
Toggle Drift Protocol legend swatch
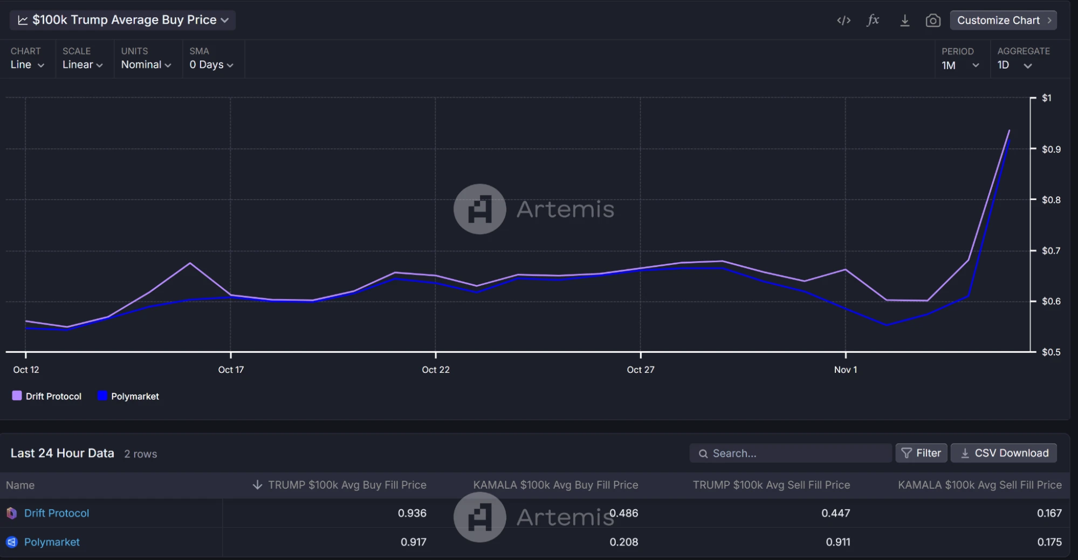point(17,395)
